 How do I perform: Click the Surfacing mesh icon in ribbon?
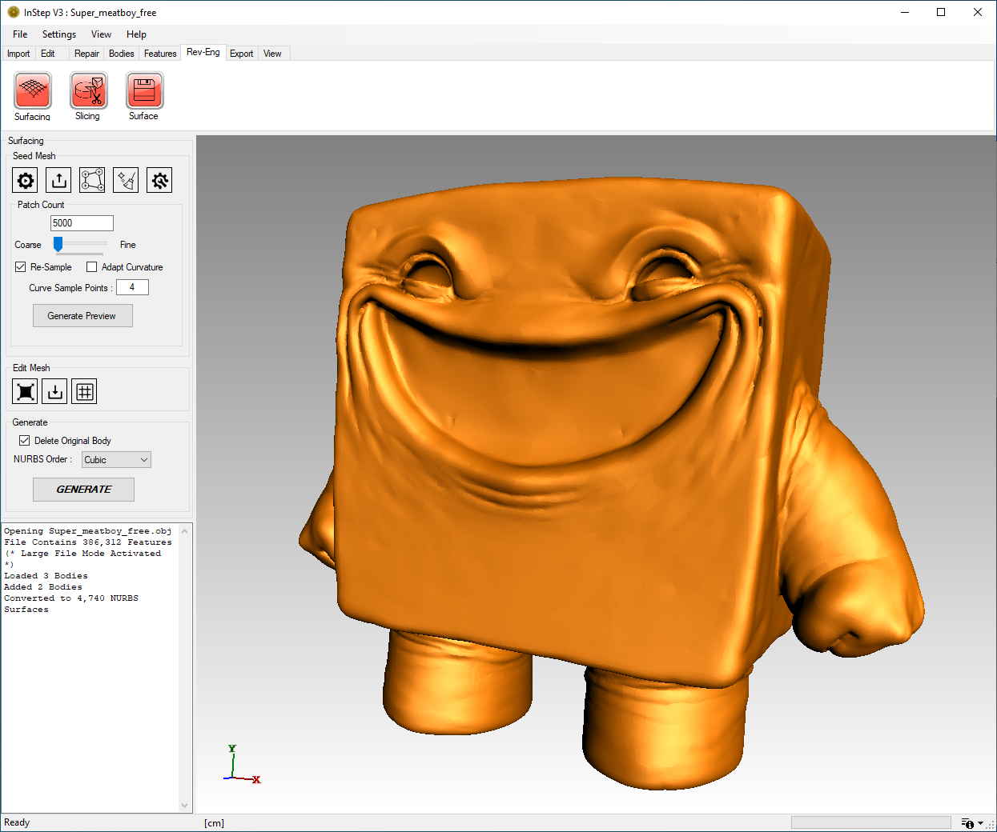pyautogui.click(x=33, y=90)
